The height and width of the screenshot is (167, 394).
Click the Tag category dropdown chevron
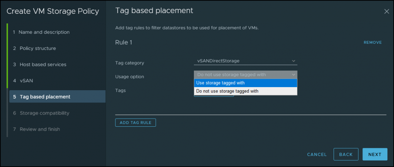pyautogui.click(x=293, y=61)
